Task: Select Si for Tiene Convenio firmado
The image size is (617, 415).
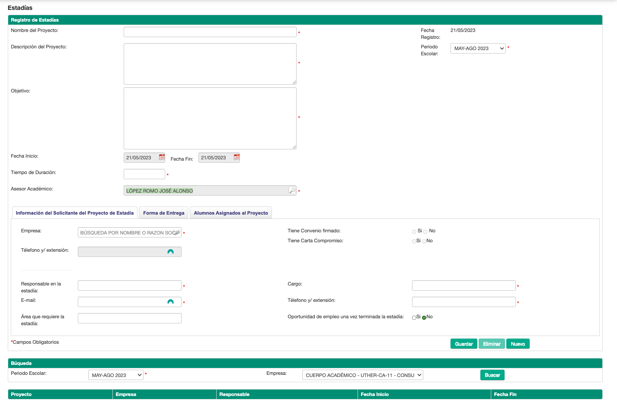Action: 414,231
